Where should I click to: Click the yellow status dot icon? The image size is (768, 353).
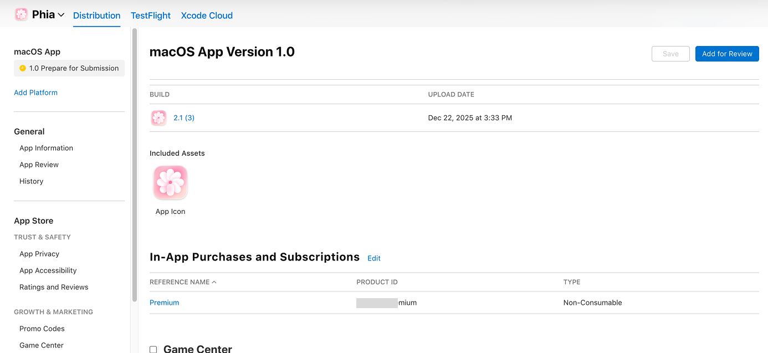tap(23, 68)
